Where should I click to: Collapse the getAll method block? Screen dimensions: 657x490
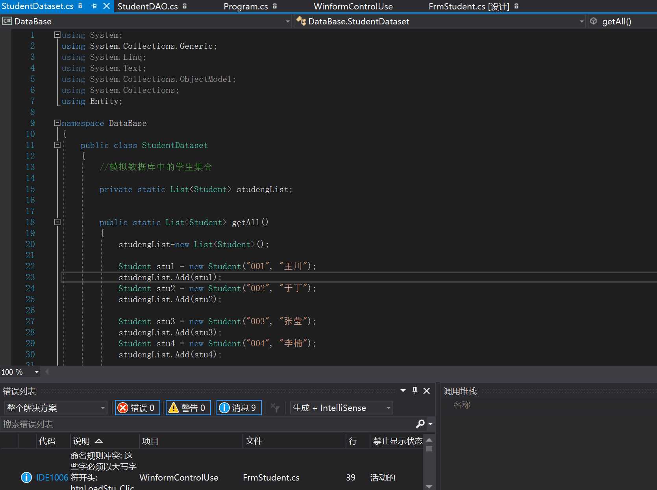57,222
